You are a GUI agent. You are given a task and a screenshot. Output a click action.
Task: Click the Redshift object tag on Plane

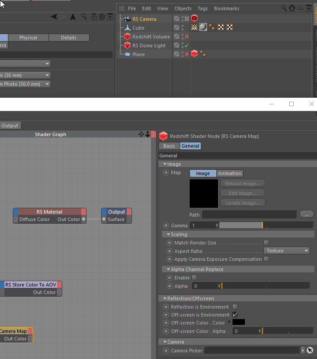[x=194, y=54]
